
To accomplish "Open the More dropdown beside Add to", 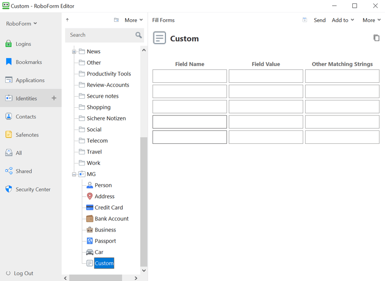I will (x=372, y=20).
